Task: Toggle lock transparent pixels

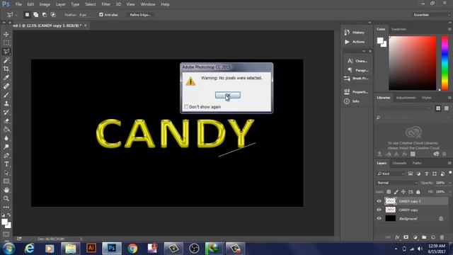Action: coord(389,192)
